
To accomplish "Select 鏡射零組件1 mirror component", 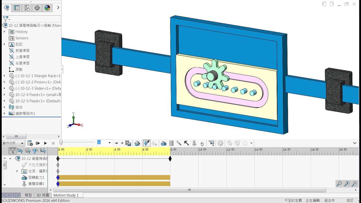I will click(25, 113).
